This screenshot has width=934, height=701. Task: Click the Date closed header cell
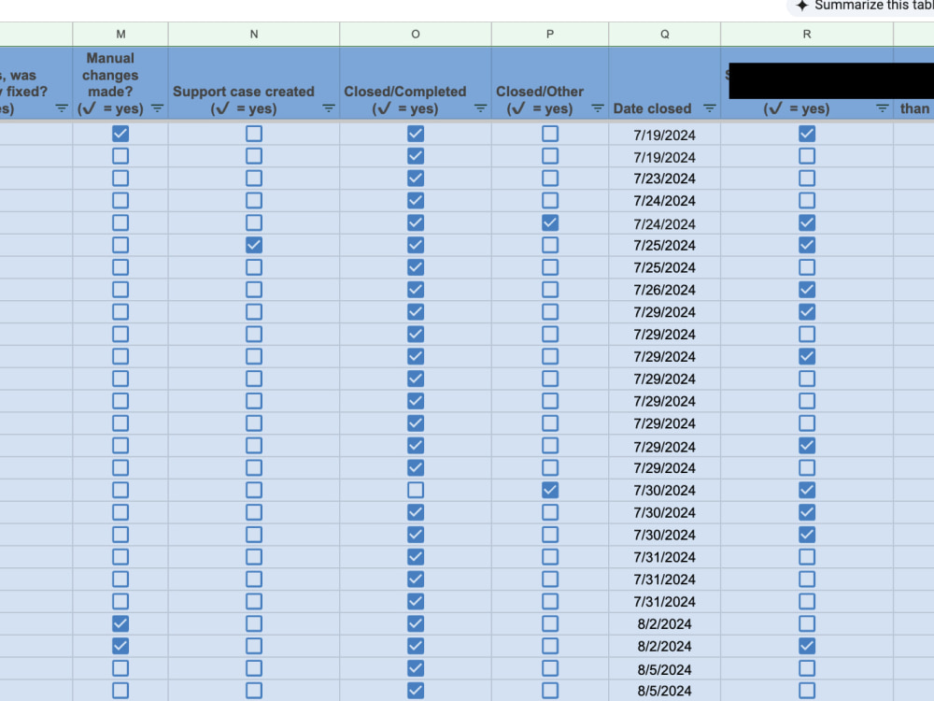665,83
